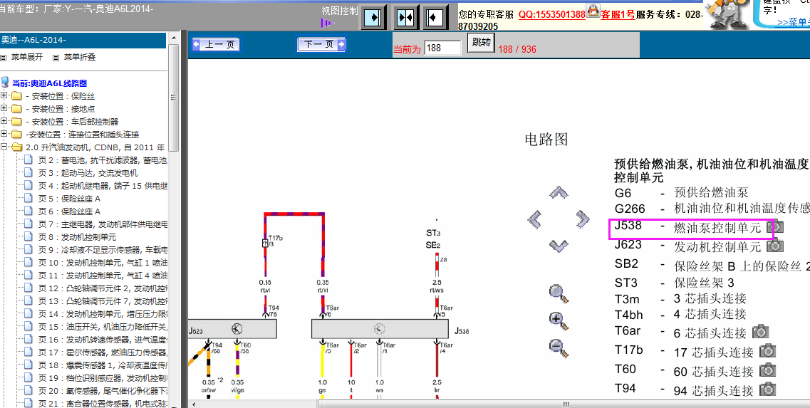810x408 pixels.
Task: Click the cartoon mechanic mascot image
Action: (727, 14)
